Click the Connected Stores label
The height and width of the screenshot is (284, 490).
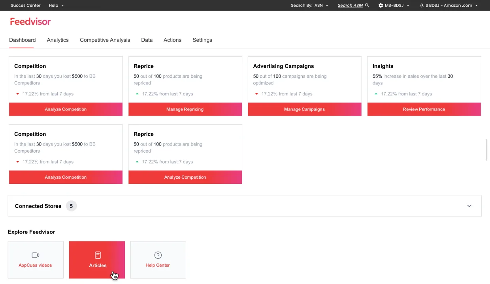click(38, 206)
